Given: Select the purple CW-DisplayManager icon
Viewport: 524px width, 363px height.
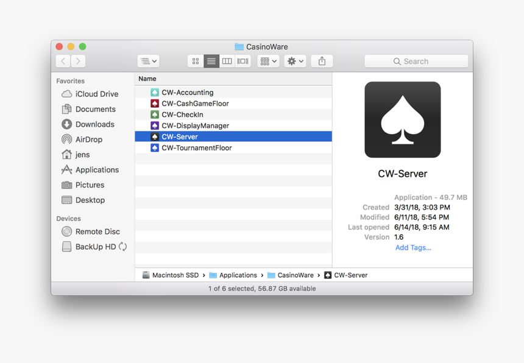Looking at the screenshot, I should click(x=154, y=125).
